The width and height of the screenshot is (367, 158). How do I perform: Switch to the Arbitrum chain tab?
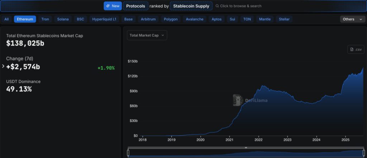pos(148,19)
